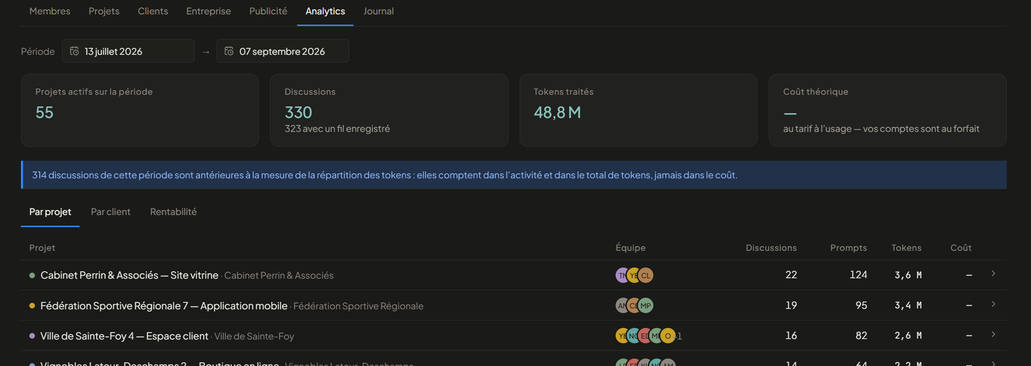Viewport: 1031px width, 366px height.
Task: Open Cabinet Perrin & Associés — Site vitrine project
Action: pyautogui.click(x=130, y=275)
